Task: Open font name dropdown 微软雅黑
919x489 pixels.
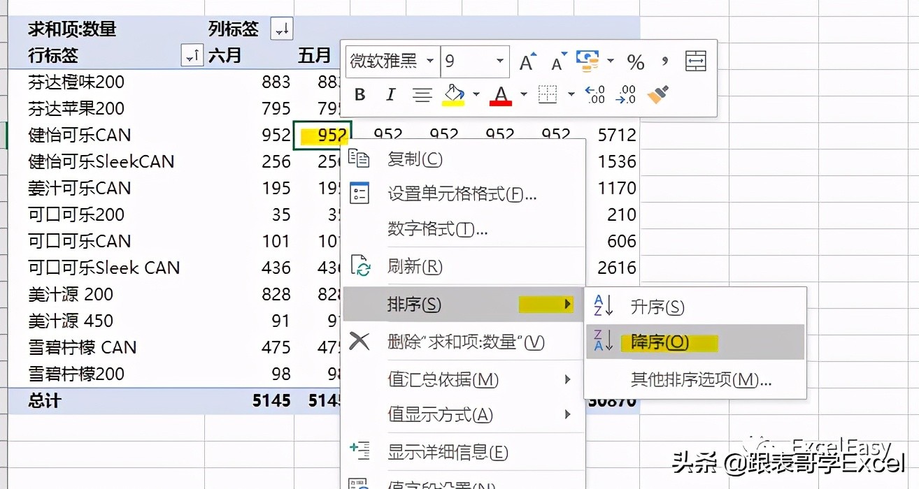Action: tap(429, 61)
